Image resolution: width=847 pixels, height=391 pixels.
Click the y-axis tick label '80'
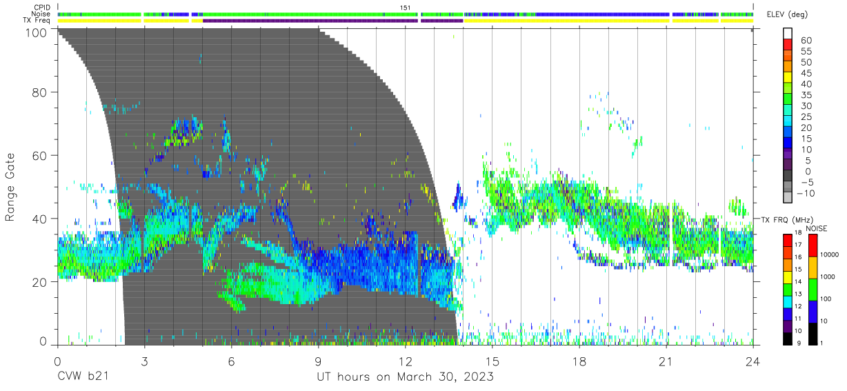pos(41,92)
